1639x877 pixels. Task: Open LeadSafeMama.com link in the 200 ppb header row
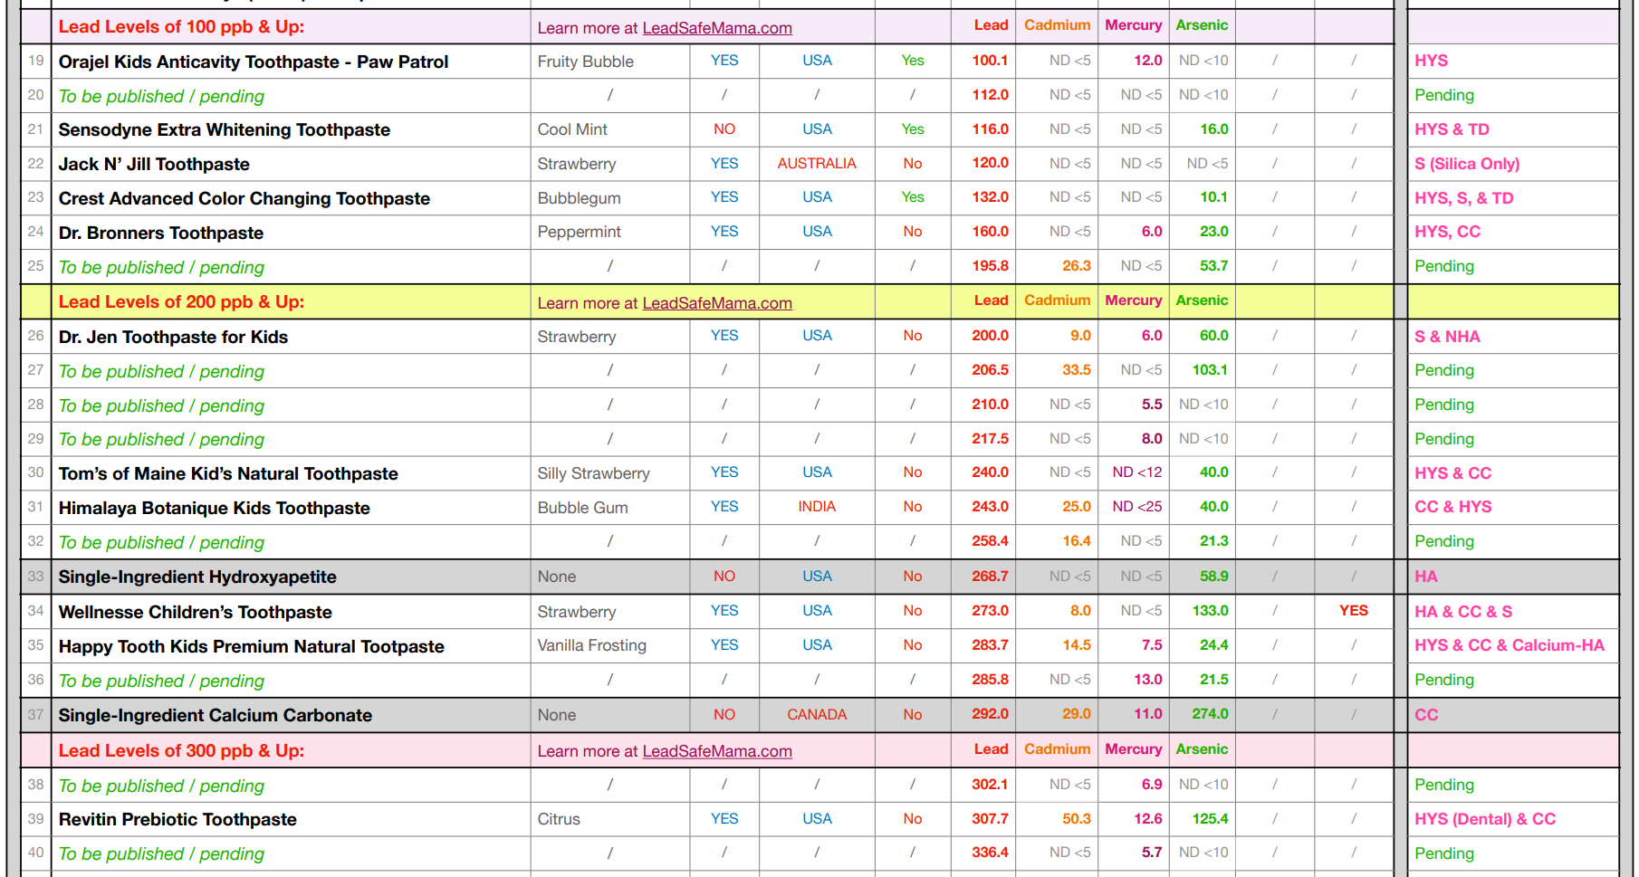pyautogui.click(x=717, y=303)
